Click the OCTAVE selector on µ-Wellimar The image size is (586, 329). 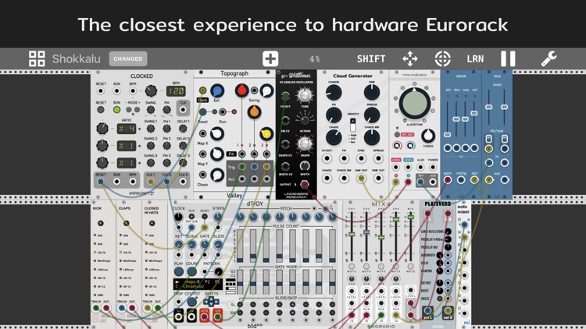click(305, 120)
